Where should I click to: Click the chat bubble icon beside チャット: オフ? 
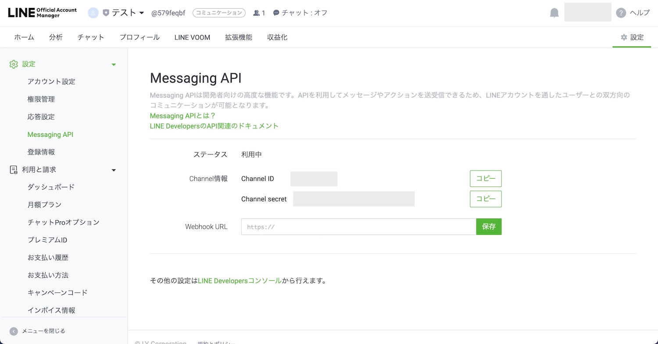[276, 13]
